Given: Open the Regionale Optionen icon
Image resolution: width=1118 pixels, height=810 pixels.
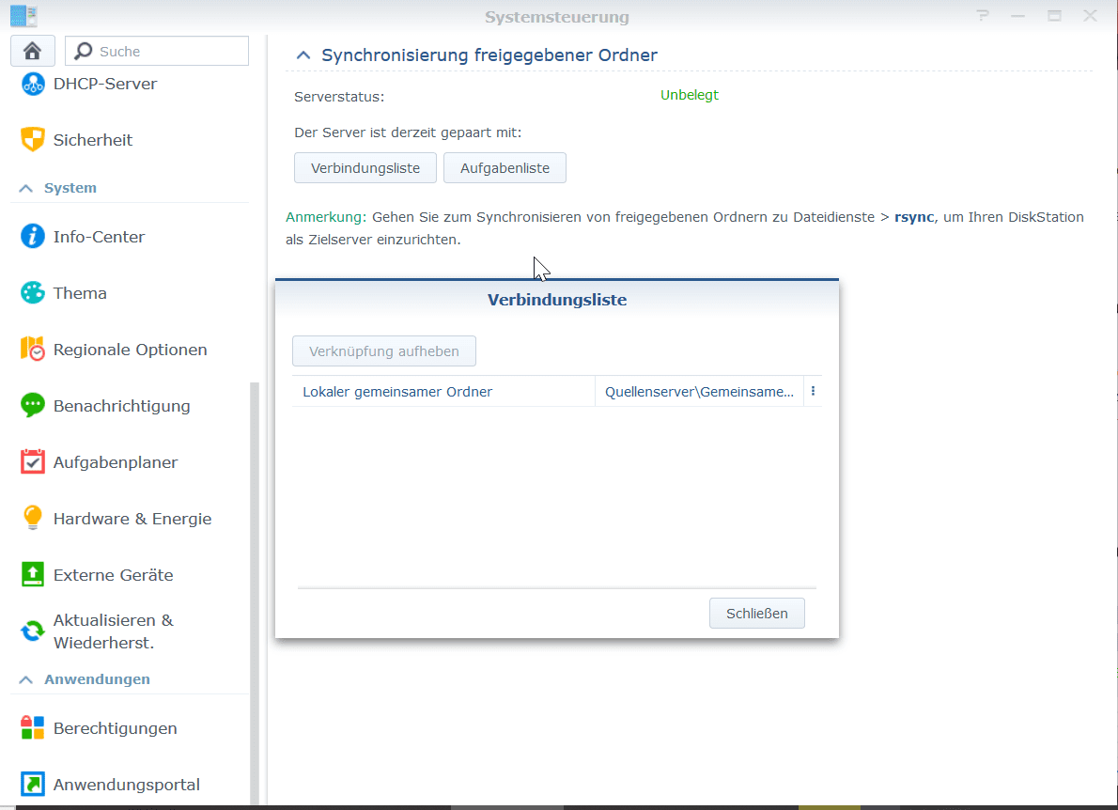Looking at the screenshot, I should [x=33, y=350].
